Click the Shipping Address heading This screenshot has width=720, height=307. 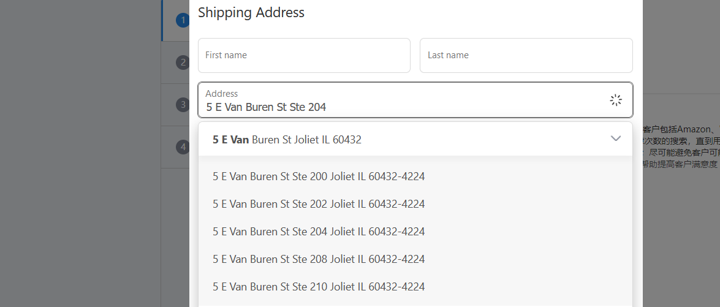coord(251,12)
